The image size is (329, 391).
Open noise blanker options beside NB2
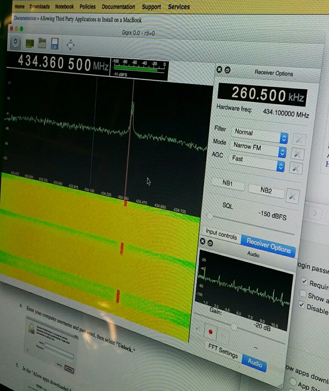pyautogui.click(x=293, y=196)
